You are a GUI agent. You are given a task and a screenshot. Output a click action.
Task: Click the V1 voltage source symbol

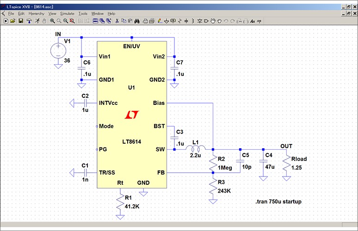[58, 49]
